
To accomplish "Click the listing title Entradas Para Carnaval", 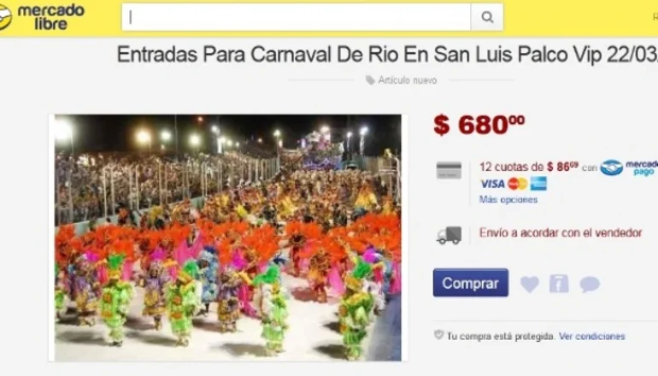I will 387,55.
